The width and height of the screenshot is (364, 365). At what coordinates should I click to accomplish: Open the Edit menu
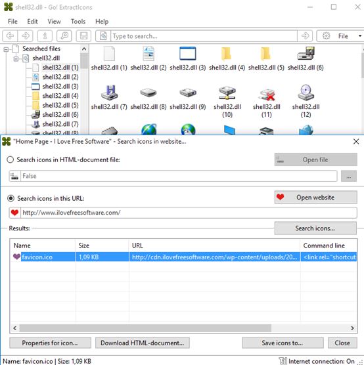tap(32, 22)
